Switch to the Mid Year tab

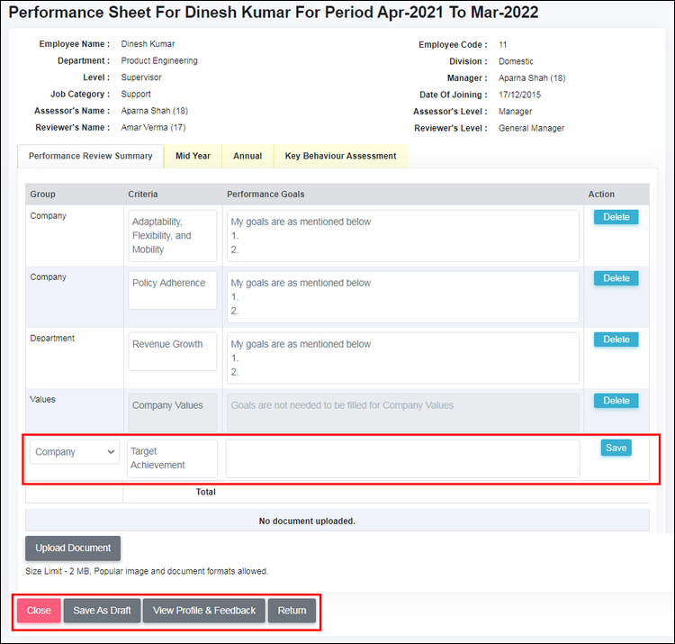193,156
